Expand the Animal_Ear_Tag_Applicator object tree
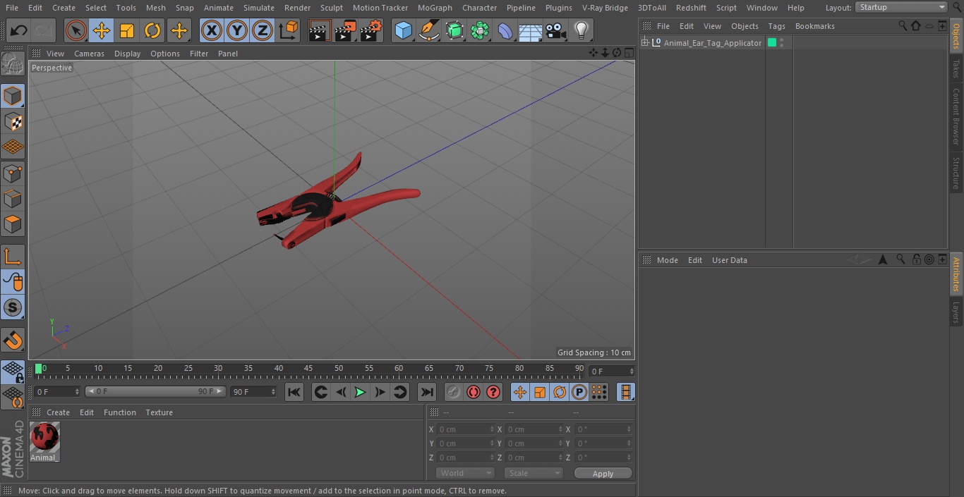964x497 pixels. (644, 43)
